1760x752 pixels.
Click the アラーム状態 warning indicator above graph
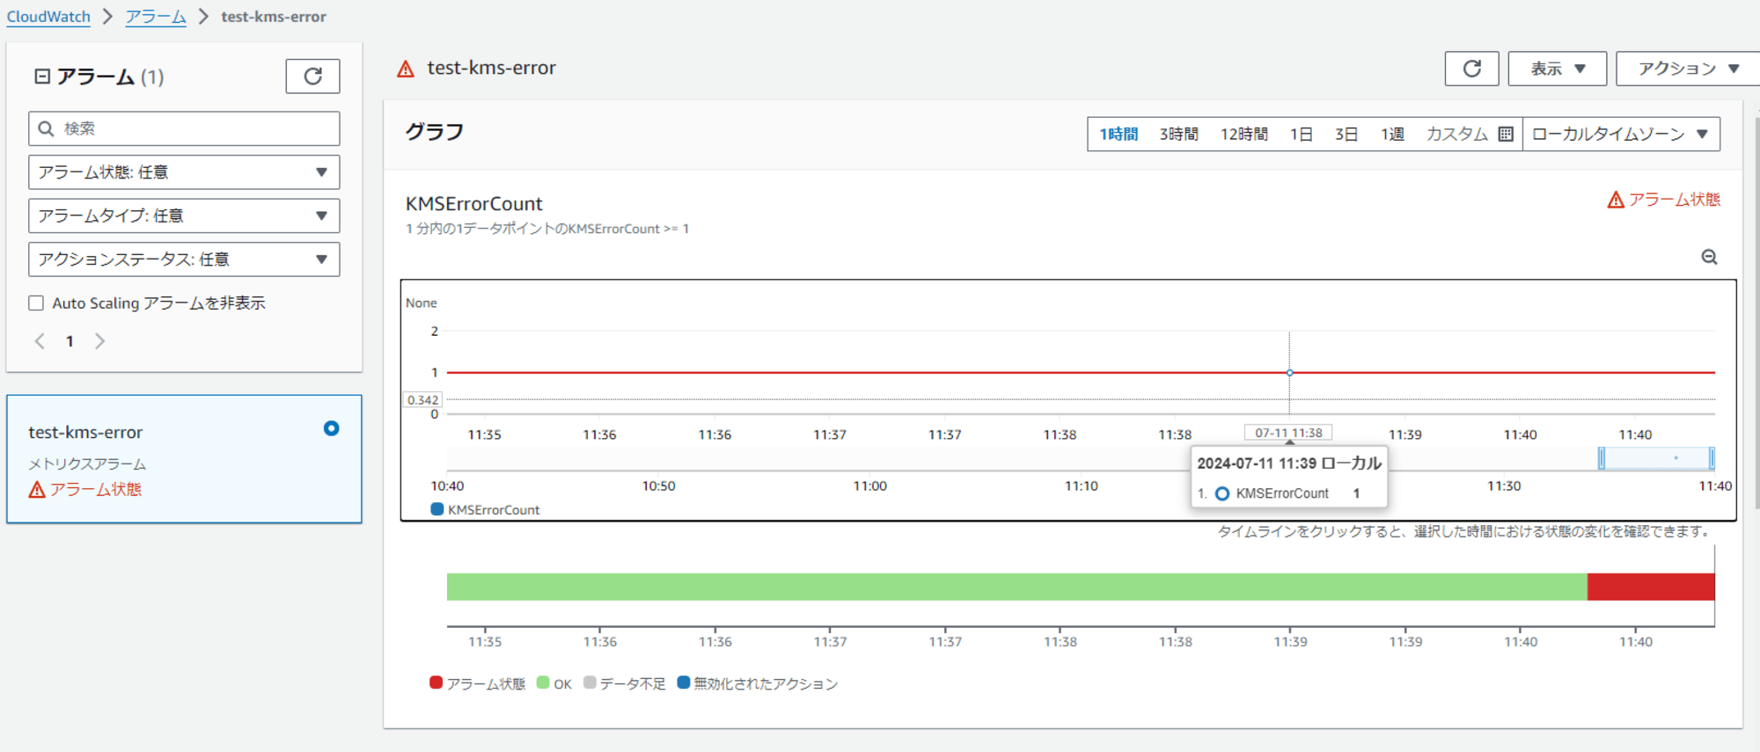(x=1663, y=200)
